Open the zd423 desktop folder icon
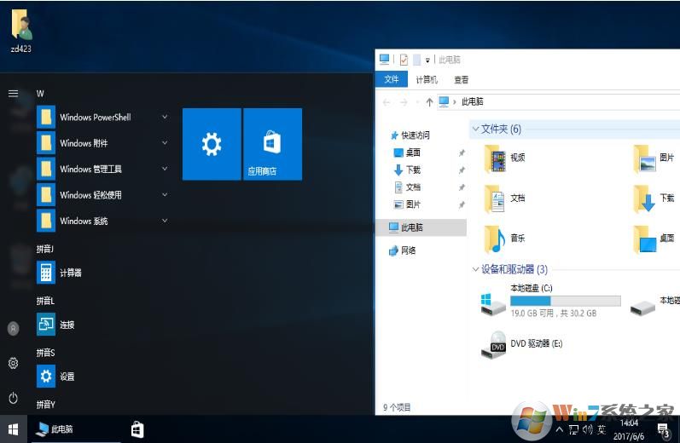This screenshot has height=443, width=680. pos(20,31)
